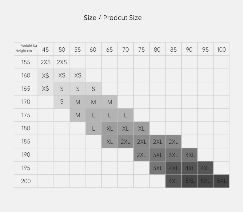The width and height of the screenshot is (243, 212).
Task: Click the 45 weight column header
Action: click(46, 49)
